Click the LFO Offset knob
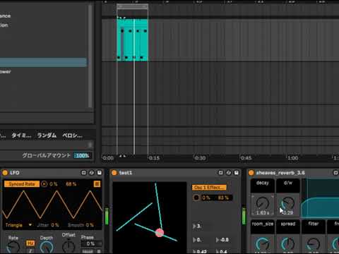Screen dimensions: 339x254 point(69,247)
